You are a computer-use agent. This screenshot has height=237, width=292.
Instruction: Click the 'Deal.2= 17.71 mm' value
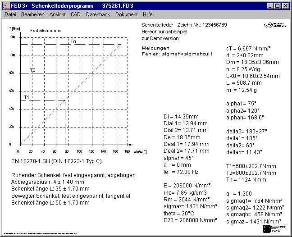click(x=187, y=151)
